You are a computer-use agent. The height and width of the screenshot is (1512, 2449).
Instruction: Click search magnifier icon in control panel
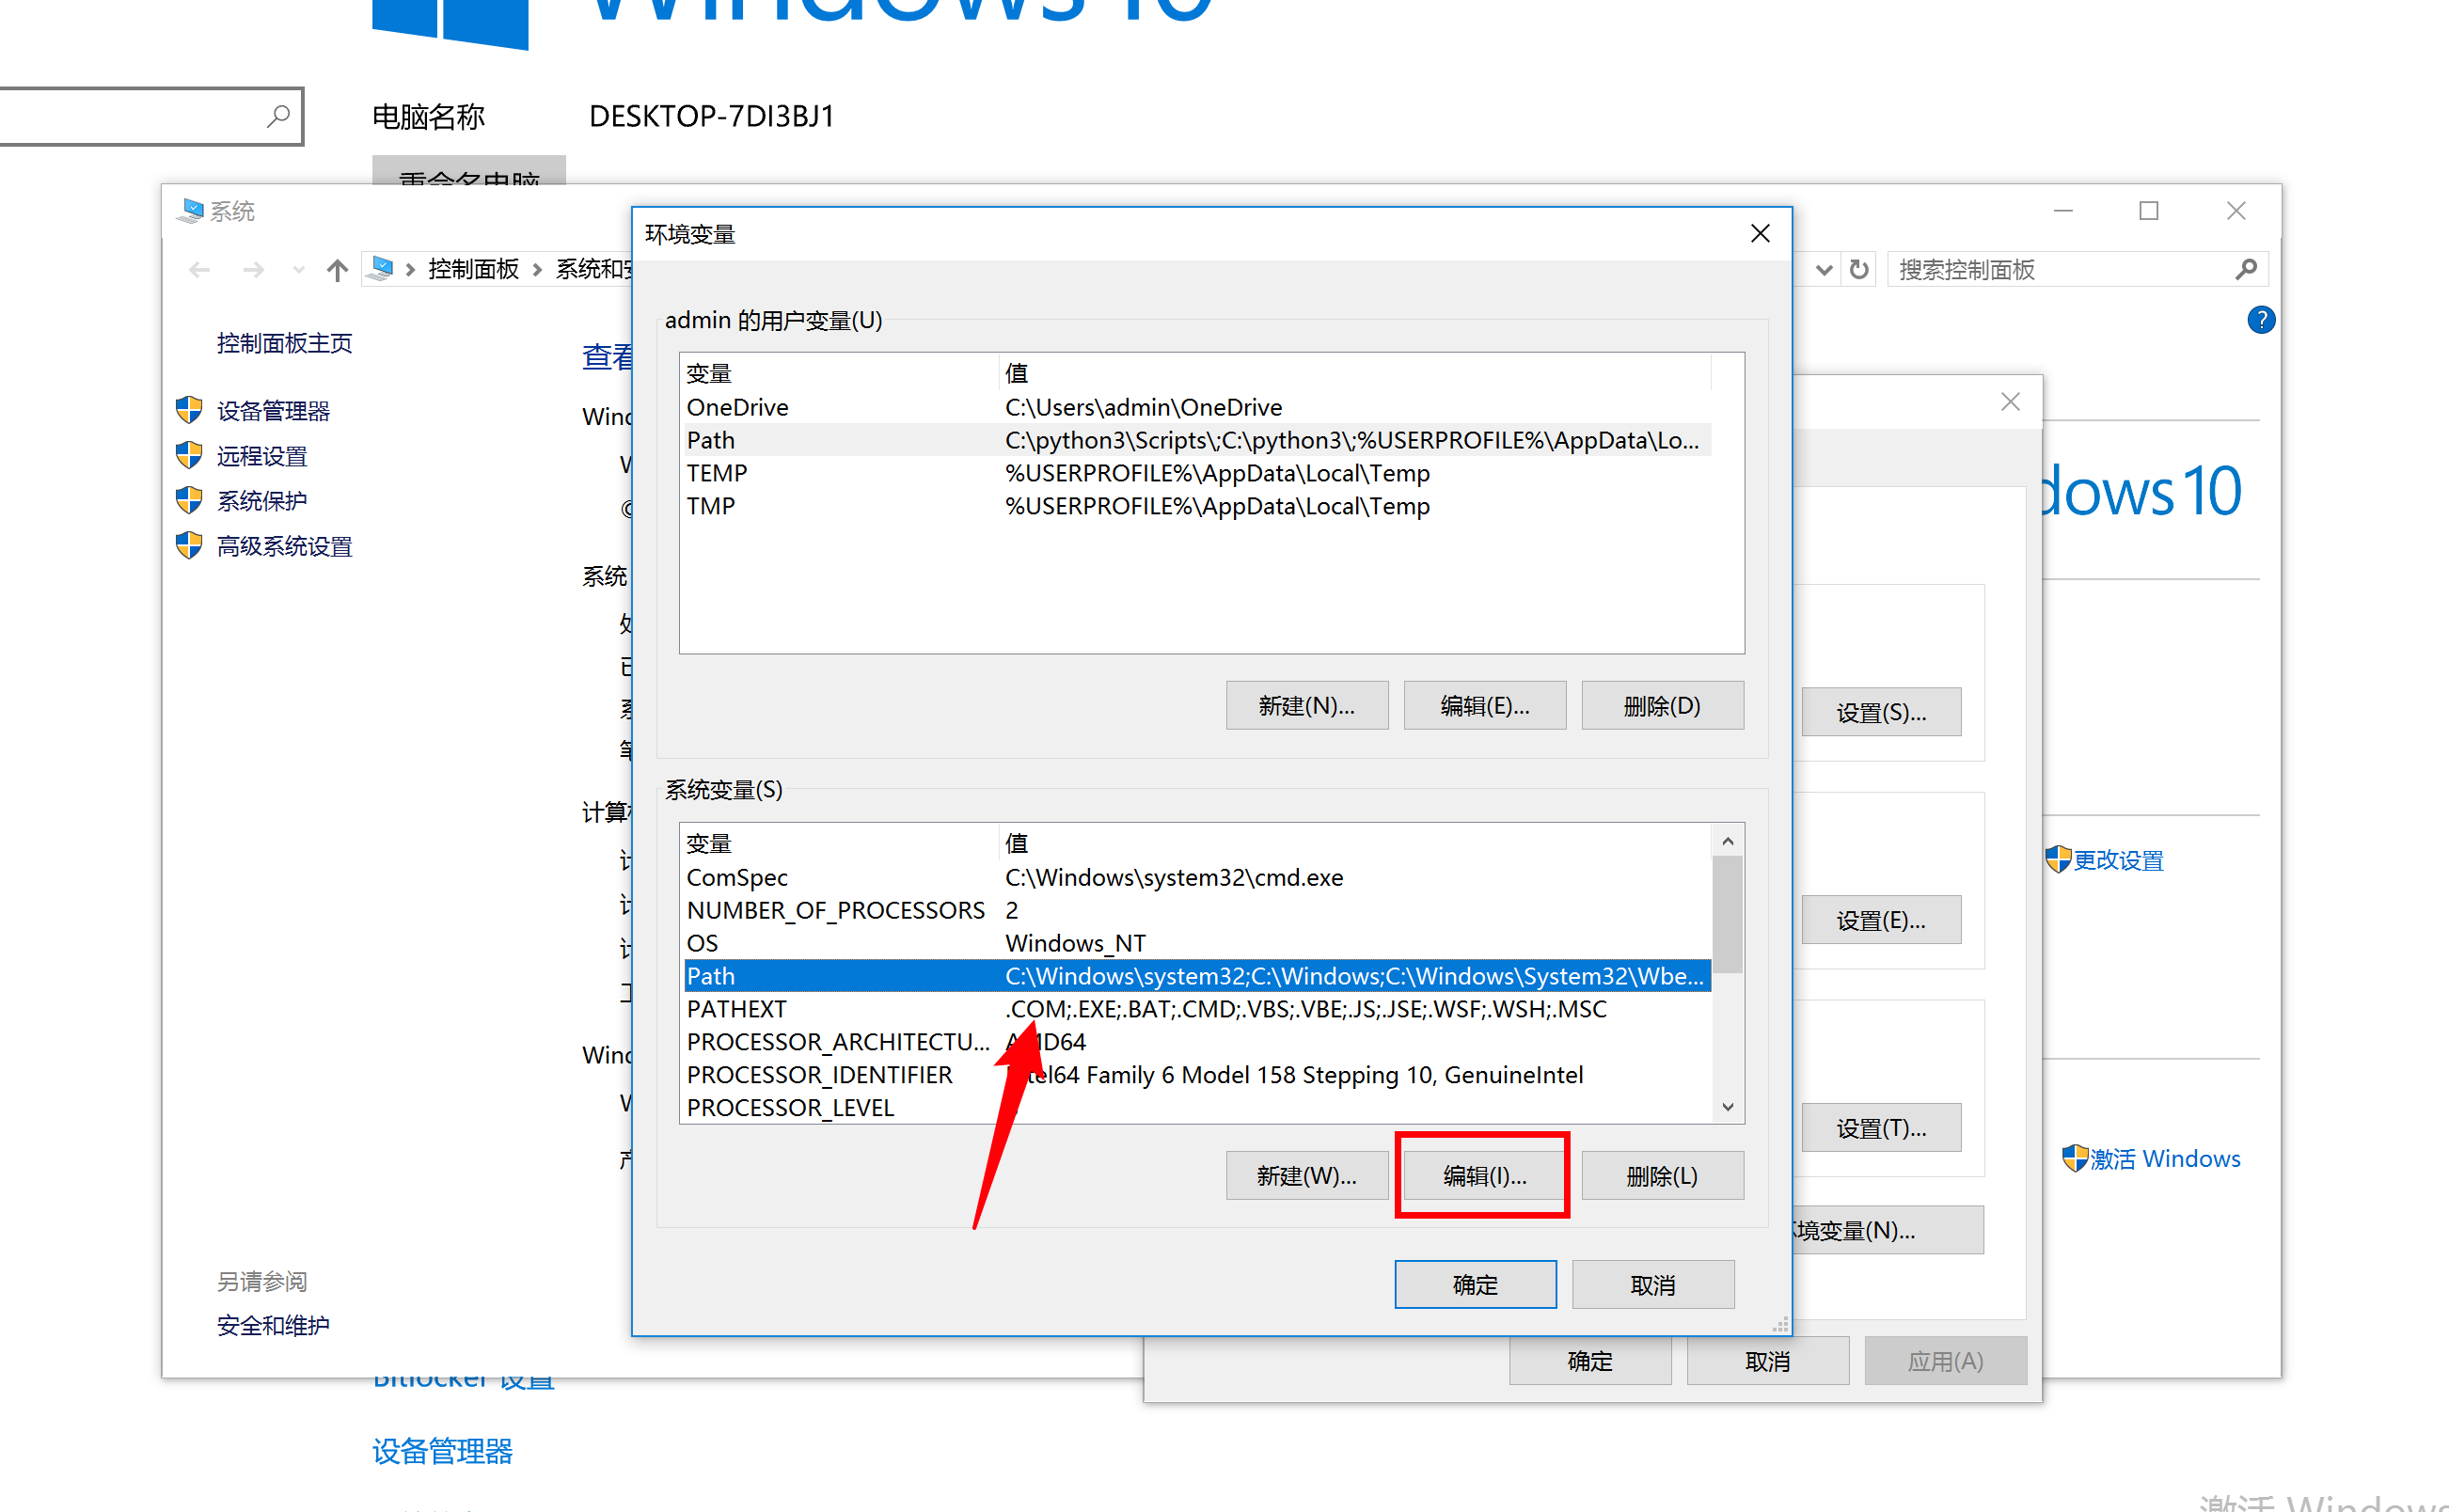(x=2245, y=268)
